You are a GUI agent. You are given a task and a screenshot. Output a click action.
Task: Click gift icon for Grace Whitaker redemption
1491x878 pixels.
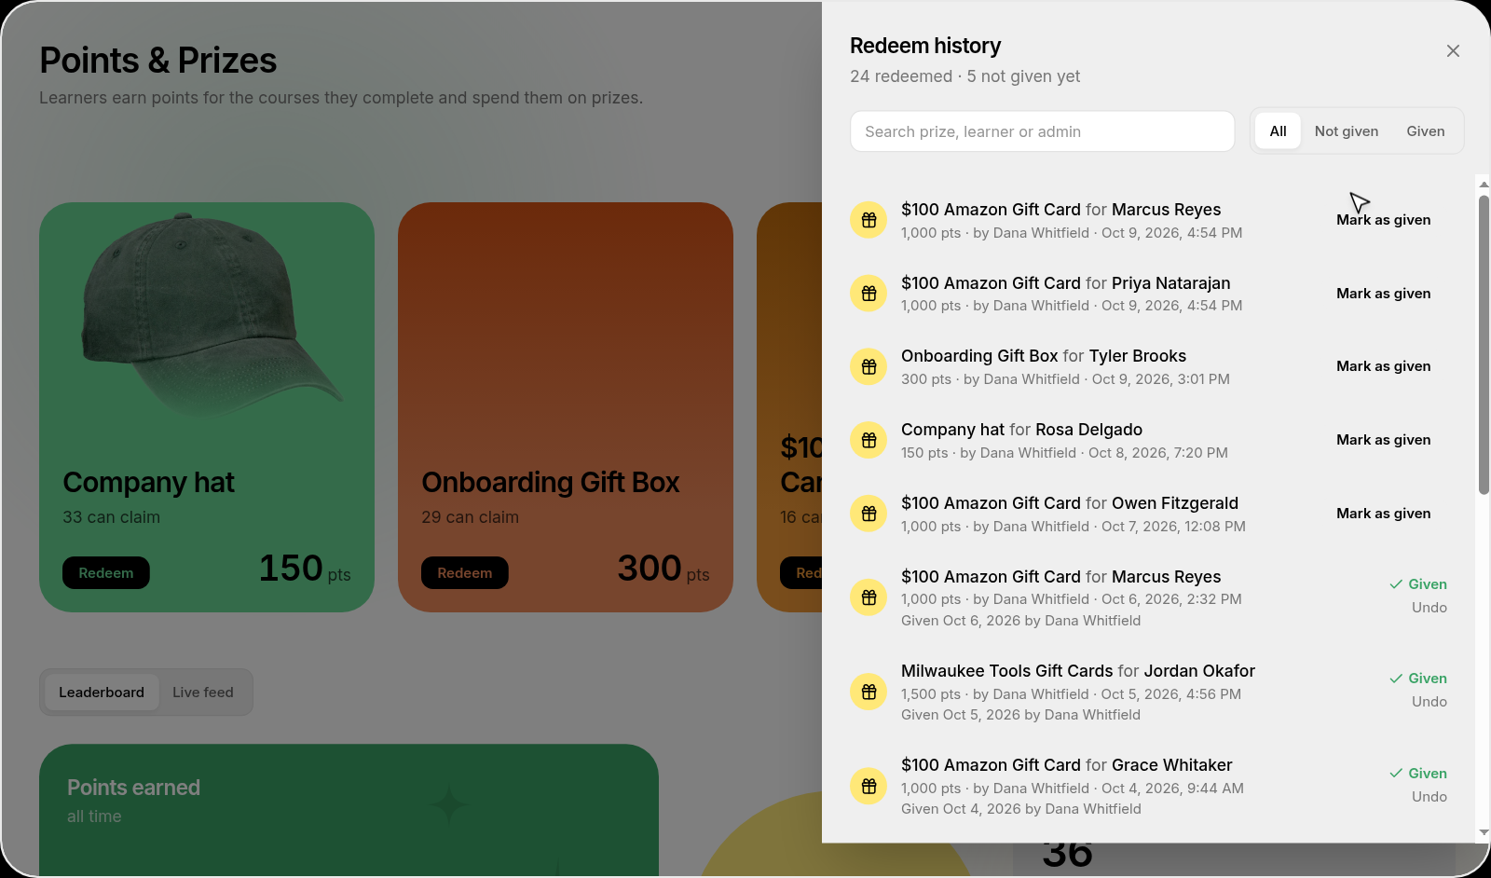869,786
